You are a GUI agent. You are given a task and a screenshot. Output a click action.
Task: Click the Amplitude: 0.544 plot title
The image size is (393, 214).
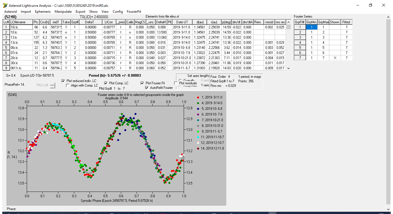point(117,98)
